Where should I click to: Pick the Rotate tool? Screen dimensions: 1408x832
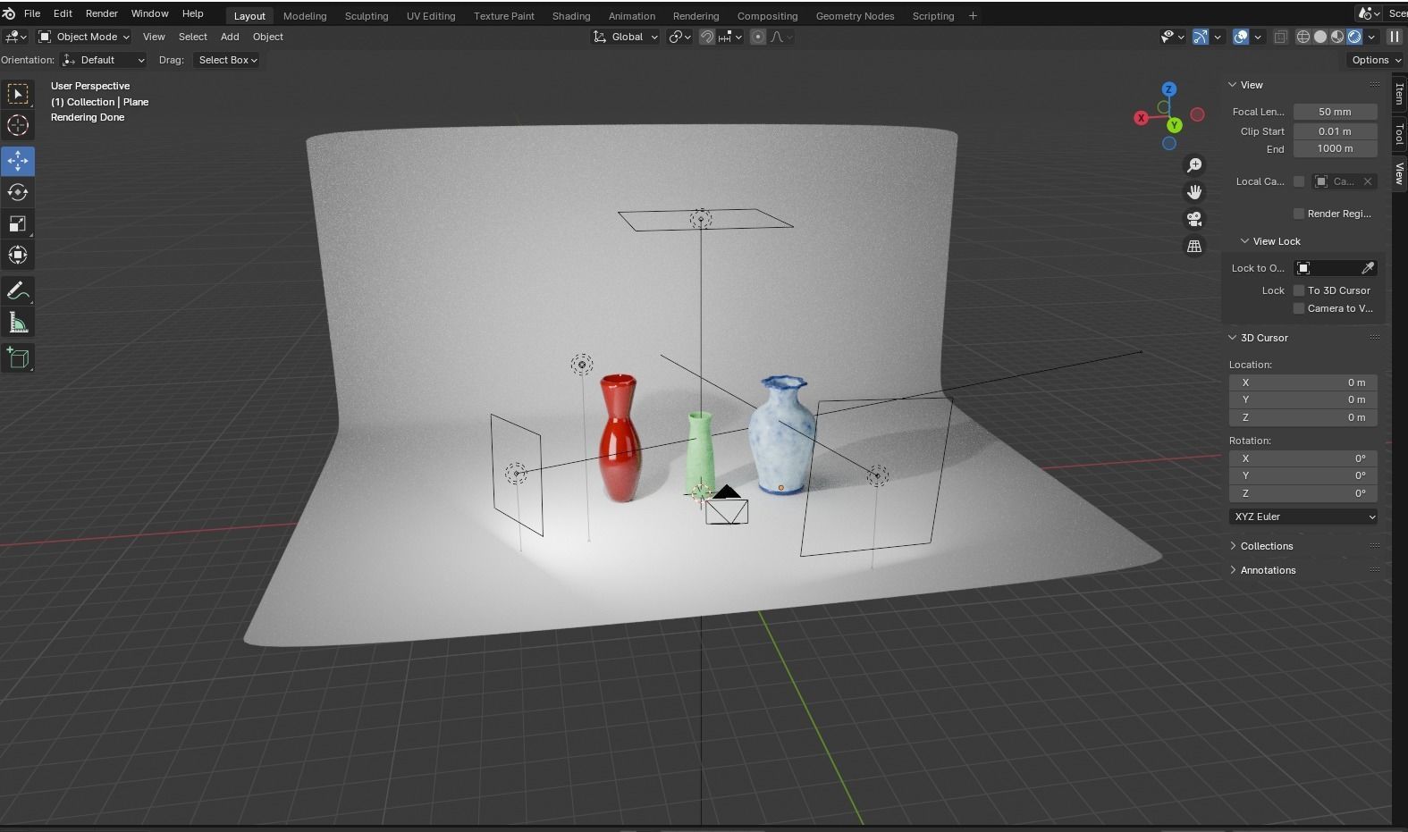pos(18,192)
